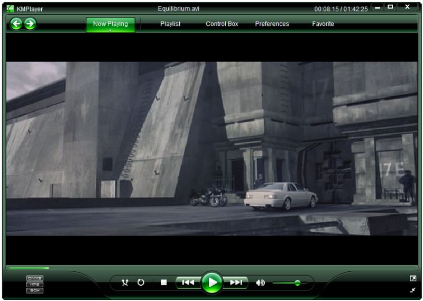Image resolution: width=423 pixels, height=301 pixels.
Task: Click the video seek progress bar
Action: pyautogui.click(x=212, y=268)
